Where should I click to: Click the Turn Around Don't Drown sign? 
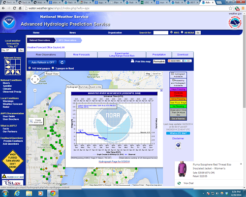[13, 161]
